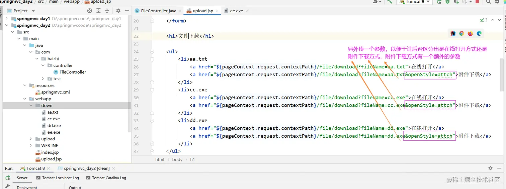Screen dimensions: 506x189
Task: Expand the test package arrow
Action: (x=43, y=79)
